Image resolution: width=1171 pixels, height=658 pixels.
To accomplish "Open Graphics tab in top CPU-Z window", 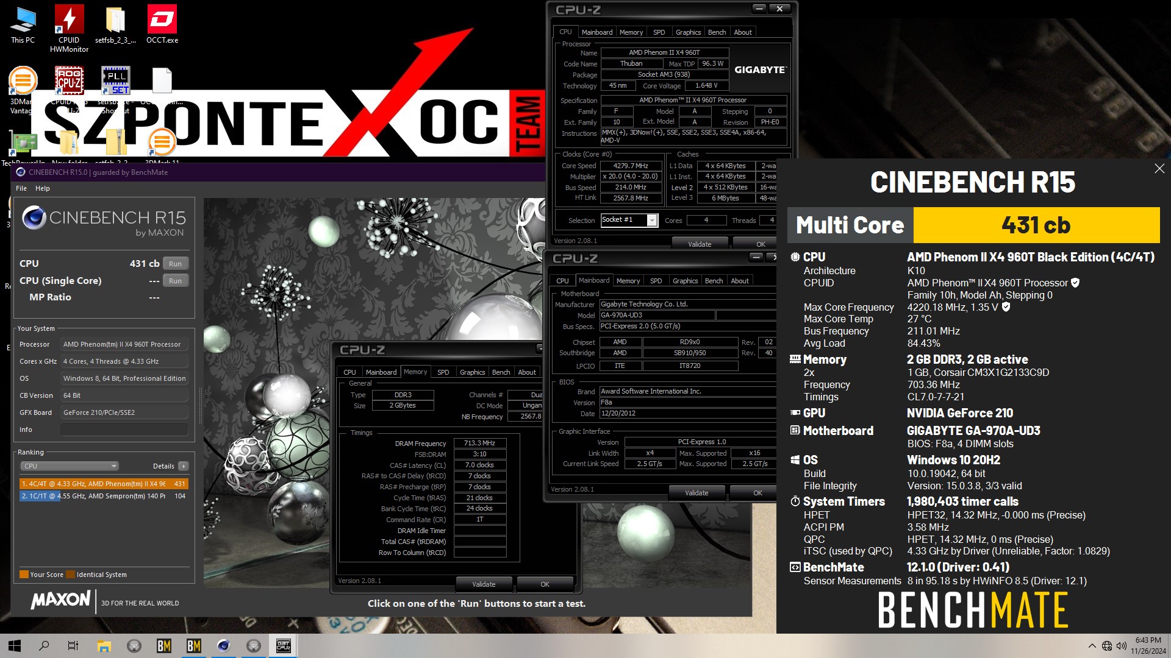I will pos(688,32).
